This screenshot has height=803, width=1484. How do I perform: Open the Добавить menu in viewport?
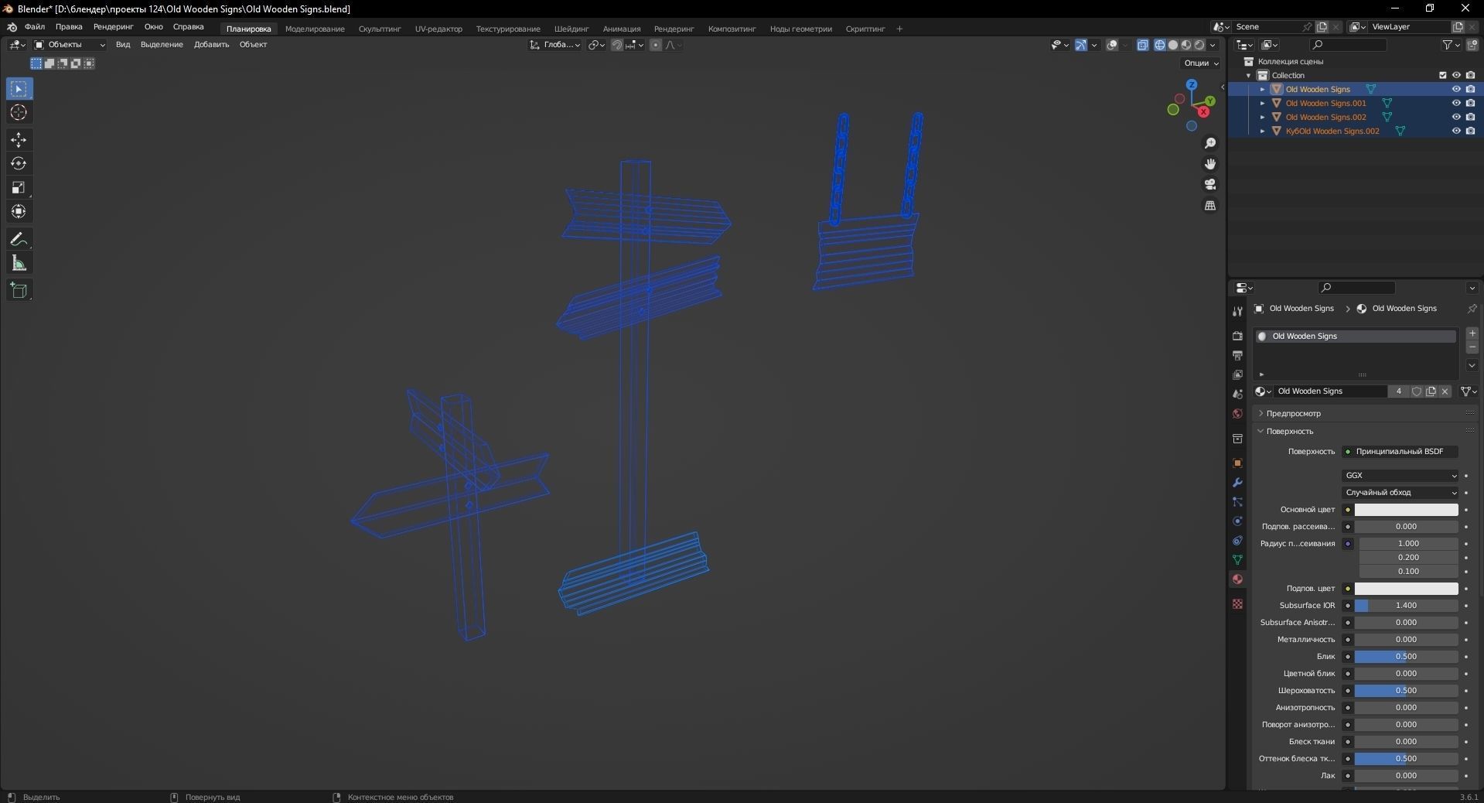[x=211, y=45]
